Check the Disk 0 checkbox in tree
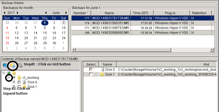 click(x=19, y=82)
